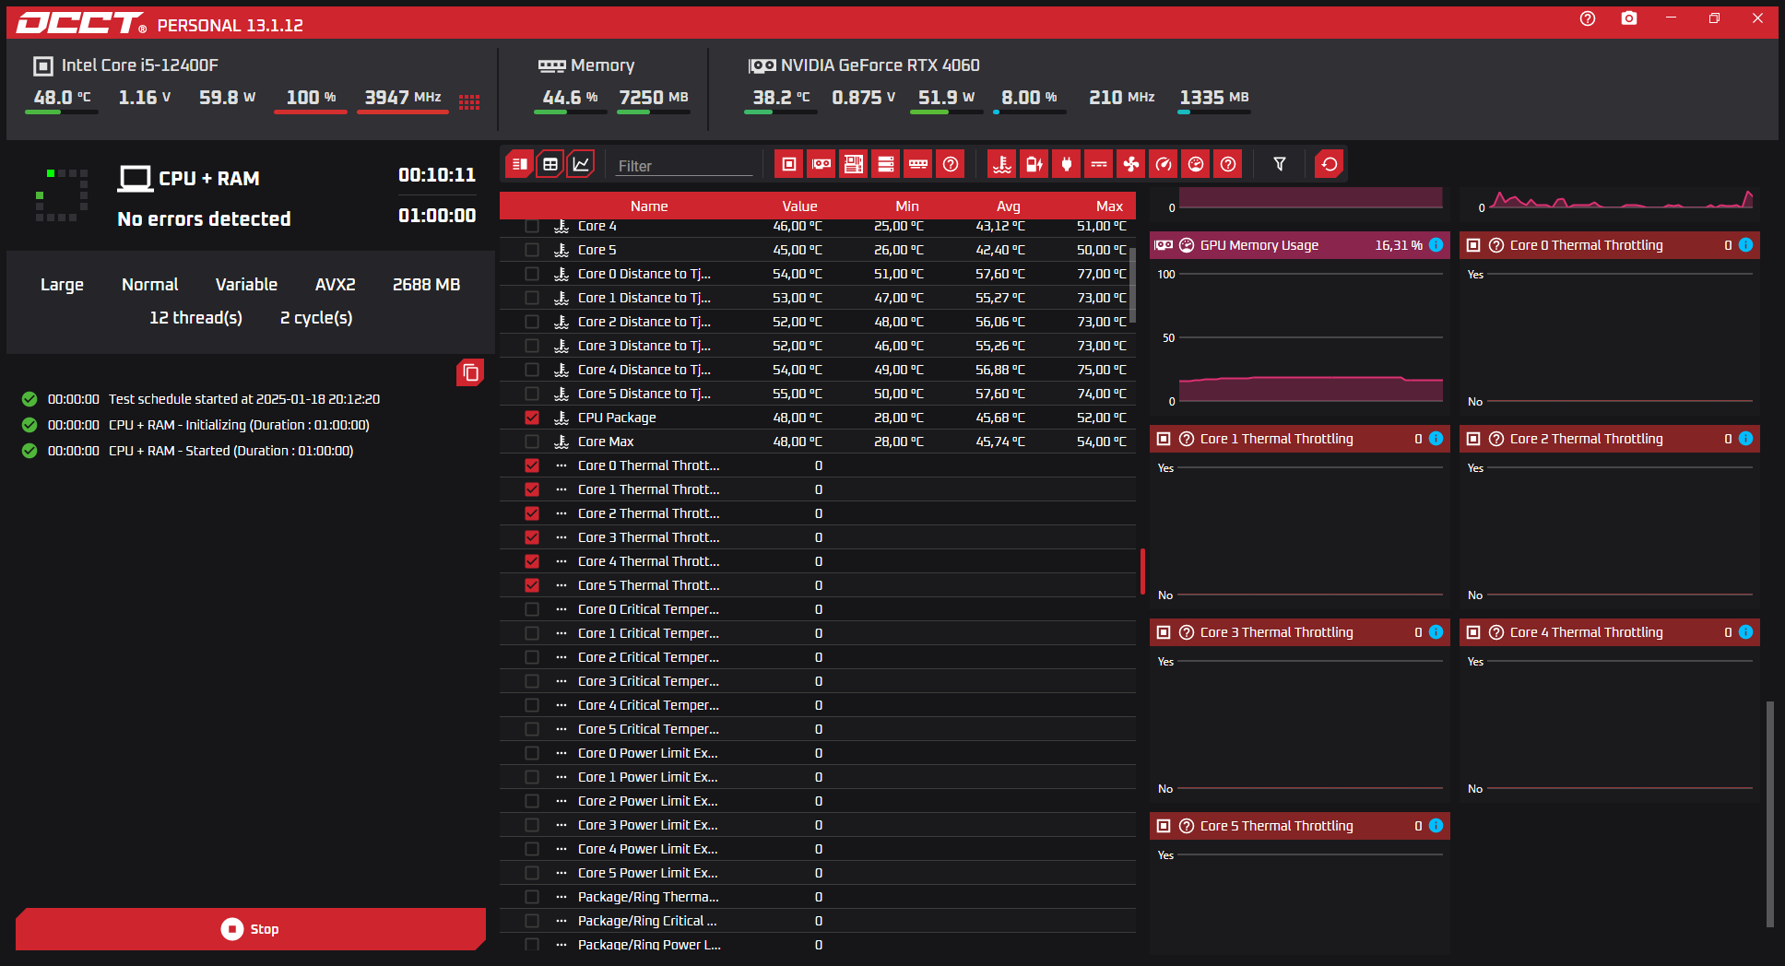Filter sensors by CPU chip icon
The height and width of the screenshot is (966, 1785).
click(x=788, y=164)
